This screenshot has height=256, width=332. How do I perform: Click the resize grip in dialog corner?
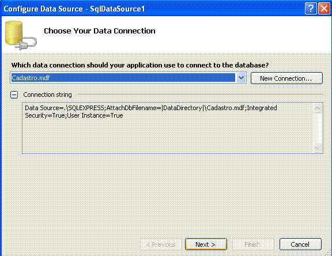[328, 253]
